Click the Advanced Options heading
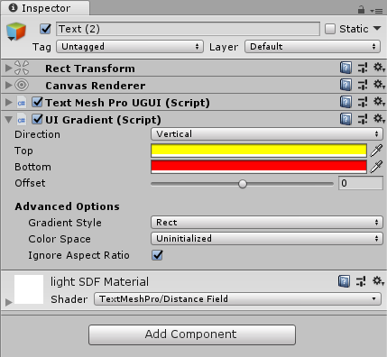The height and width of the screenshot is (357, 387). 67,206
